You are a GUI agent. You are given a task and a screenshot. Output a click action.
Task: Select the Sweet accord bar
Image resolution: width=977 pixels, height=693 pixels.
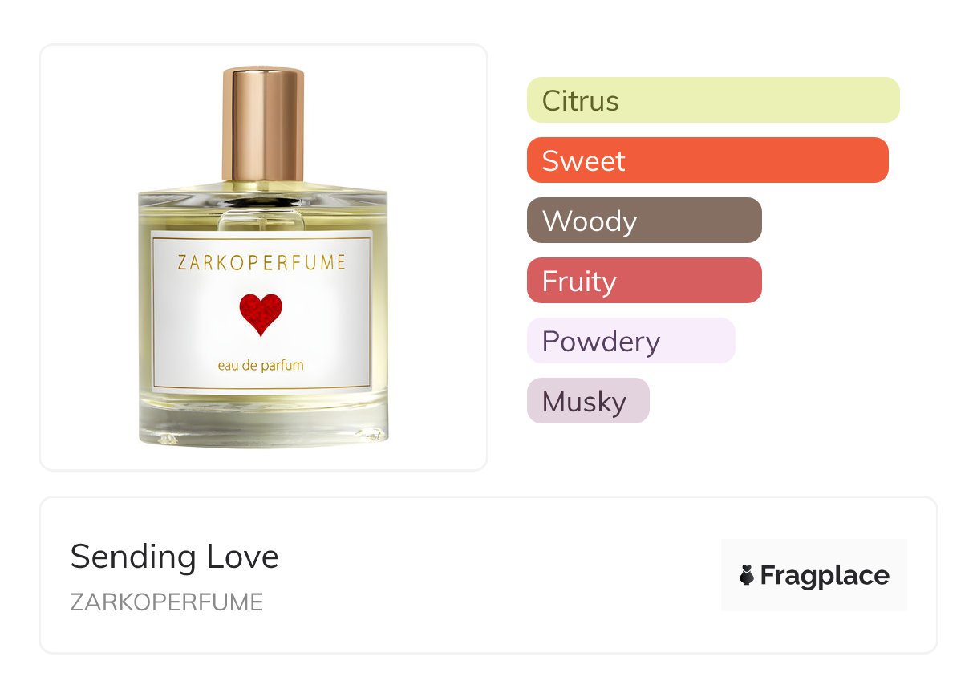707,160
